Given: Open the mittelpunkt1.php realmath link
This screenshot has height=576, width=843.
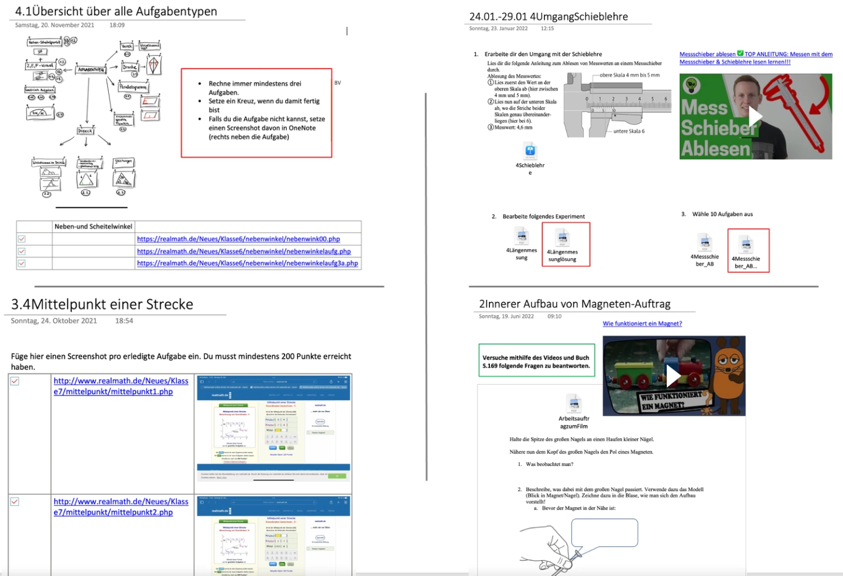Looking at the screenshot, I should click(x=121, y=386).
